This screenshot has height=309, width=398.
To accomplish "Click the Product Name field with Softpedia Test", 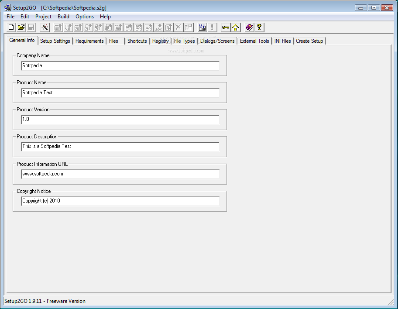I will [120, 93].
